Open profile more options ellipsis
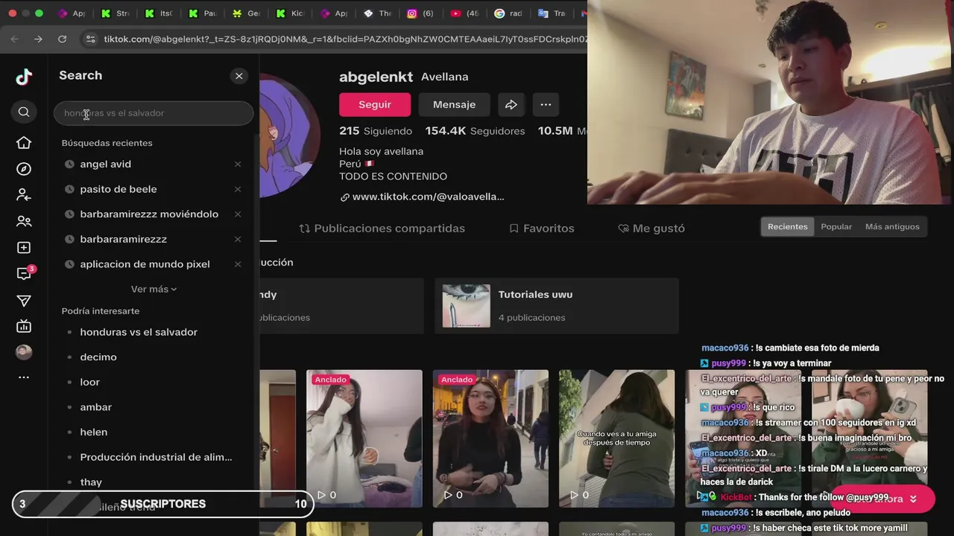The image size is (954, 536). (x=546, y=105)
